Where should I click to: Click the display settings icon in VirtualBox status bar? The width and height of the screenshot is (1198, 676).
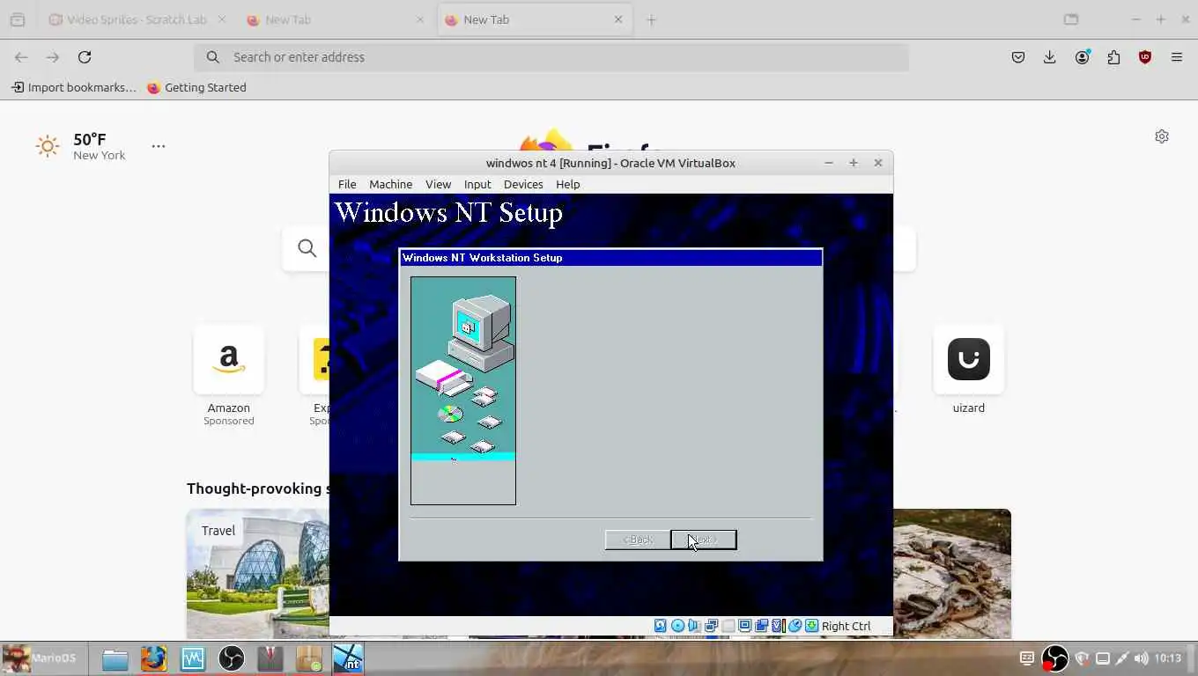[744, 626]
